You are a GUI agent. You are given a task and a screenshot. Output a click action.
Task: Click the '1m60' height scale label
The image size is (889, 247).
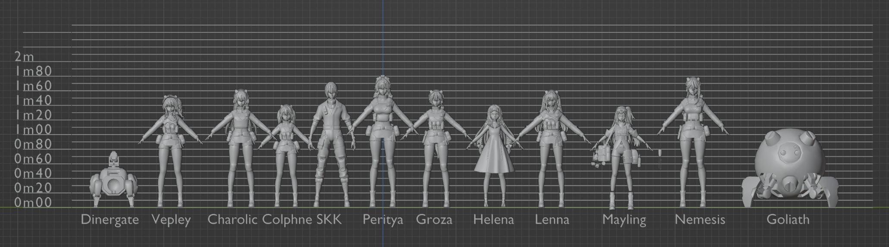34,86
